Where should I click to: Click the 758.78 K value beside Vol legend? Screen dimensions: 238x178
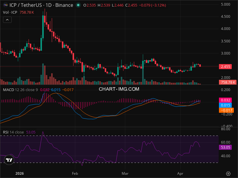pos(27,12)
